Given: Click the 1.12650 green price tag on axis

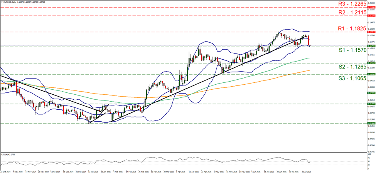Looking at the screenshot, I should (371, 63).
